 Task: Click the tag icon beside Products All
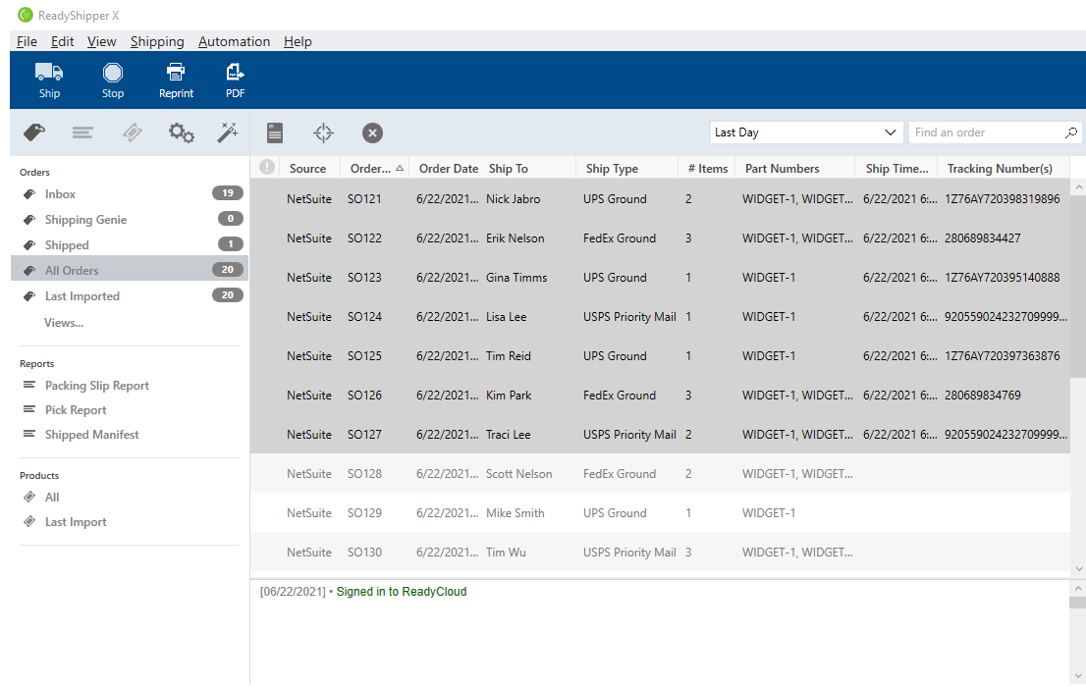click(x=29, y=497)
